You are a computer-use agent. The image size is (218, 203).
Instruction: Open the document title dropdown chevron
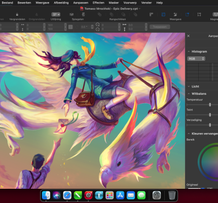[x=139, y=9]
